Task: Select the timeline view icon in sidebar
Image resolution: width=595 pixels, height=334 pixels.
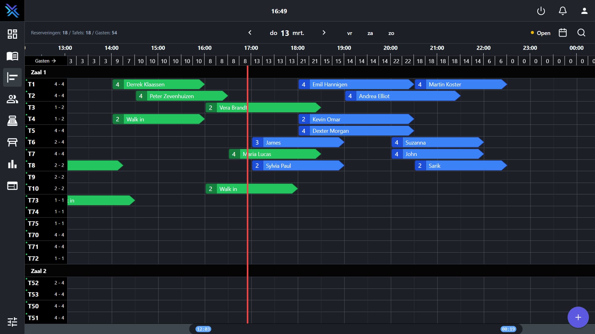Action: [12, 77]
